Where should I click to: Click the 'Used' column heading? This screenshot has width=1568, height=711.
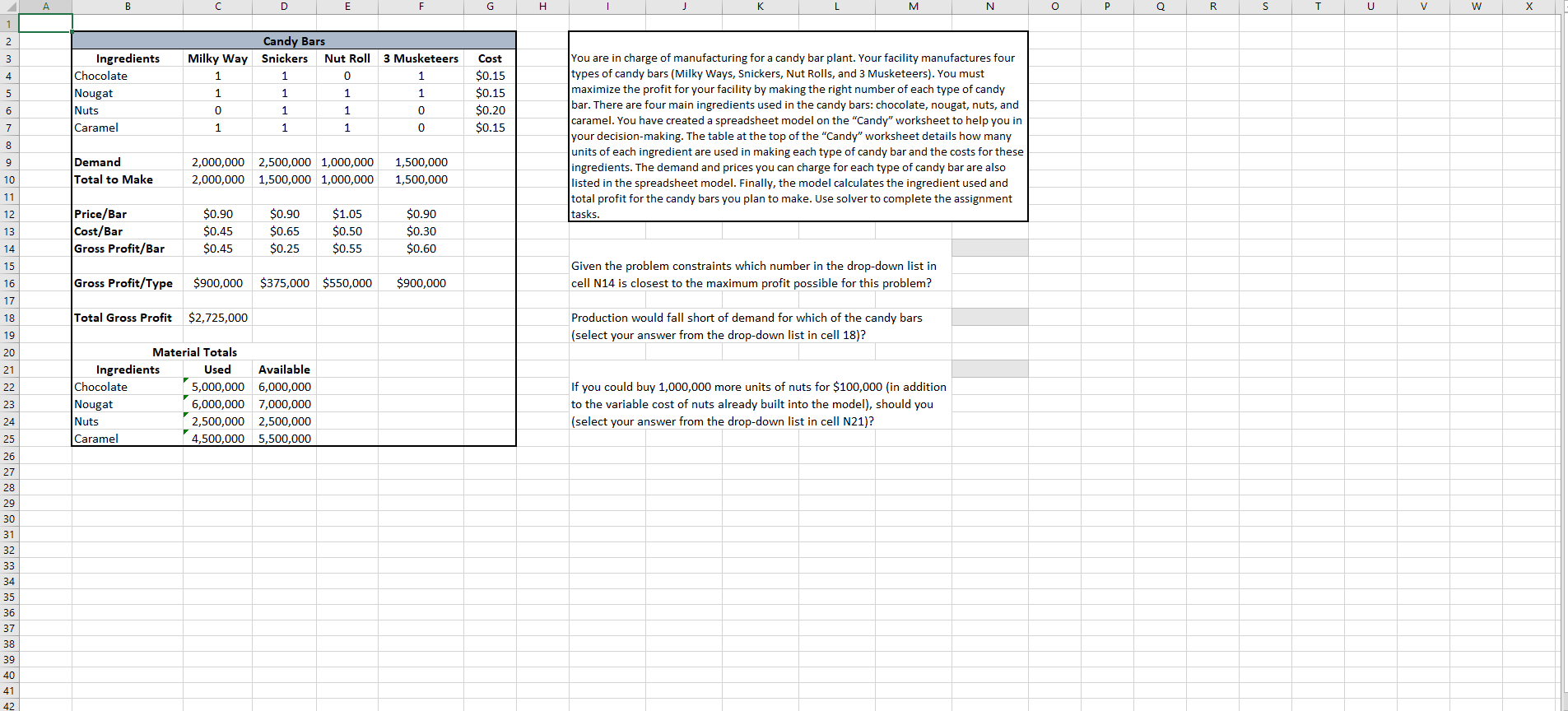[217, 369]
